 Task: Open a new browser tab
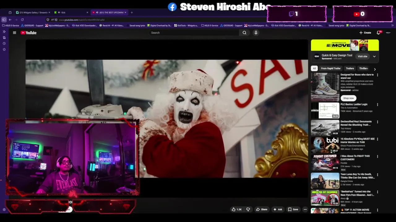[x=132, y=13]
